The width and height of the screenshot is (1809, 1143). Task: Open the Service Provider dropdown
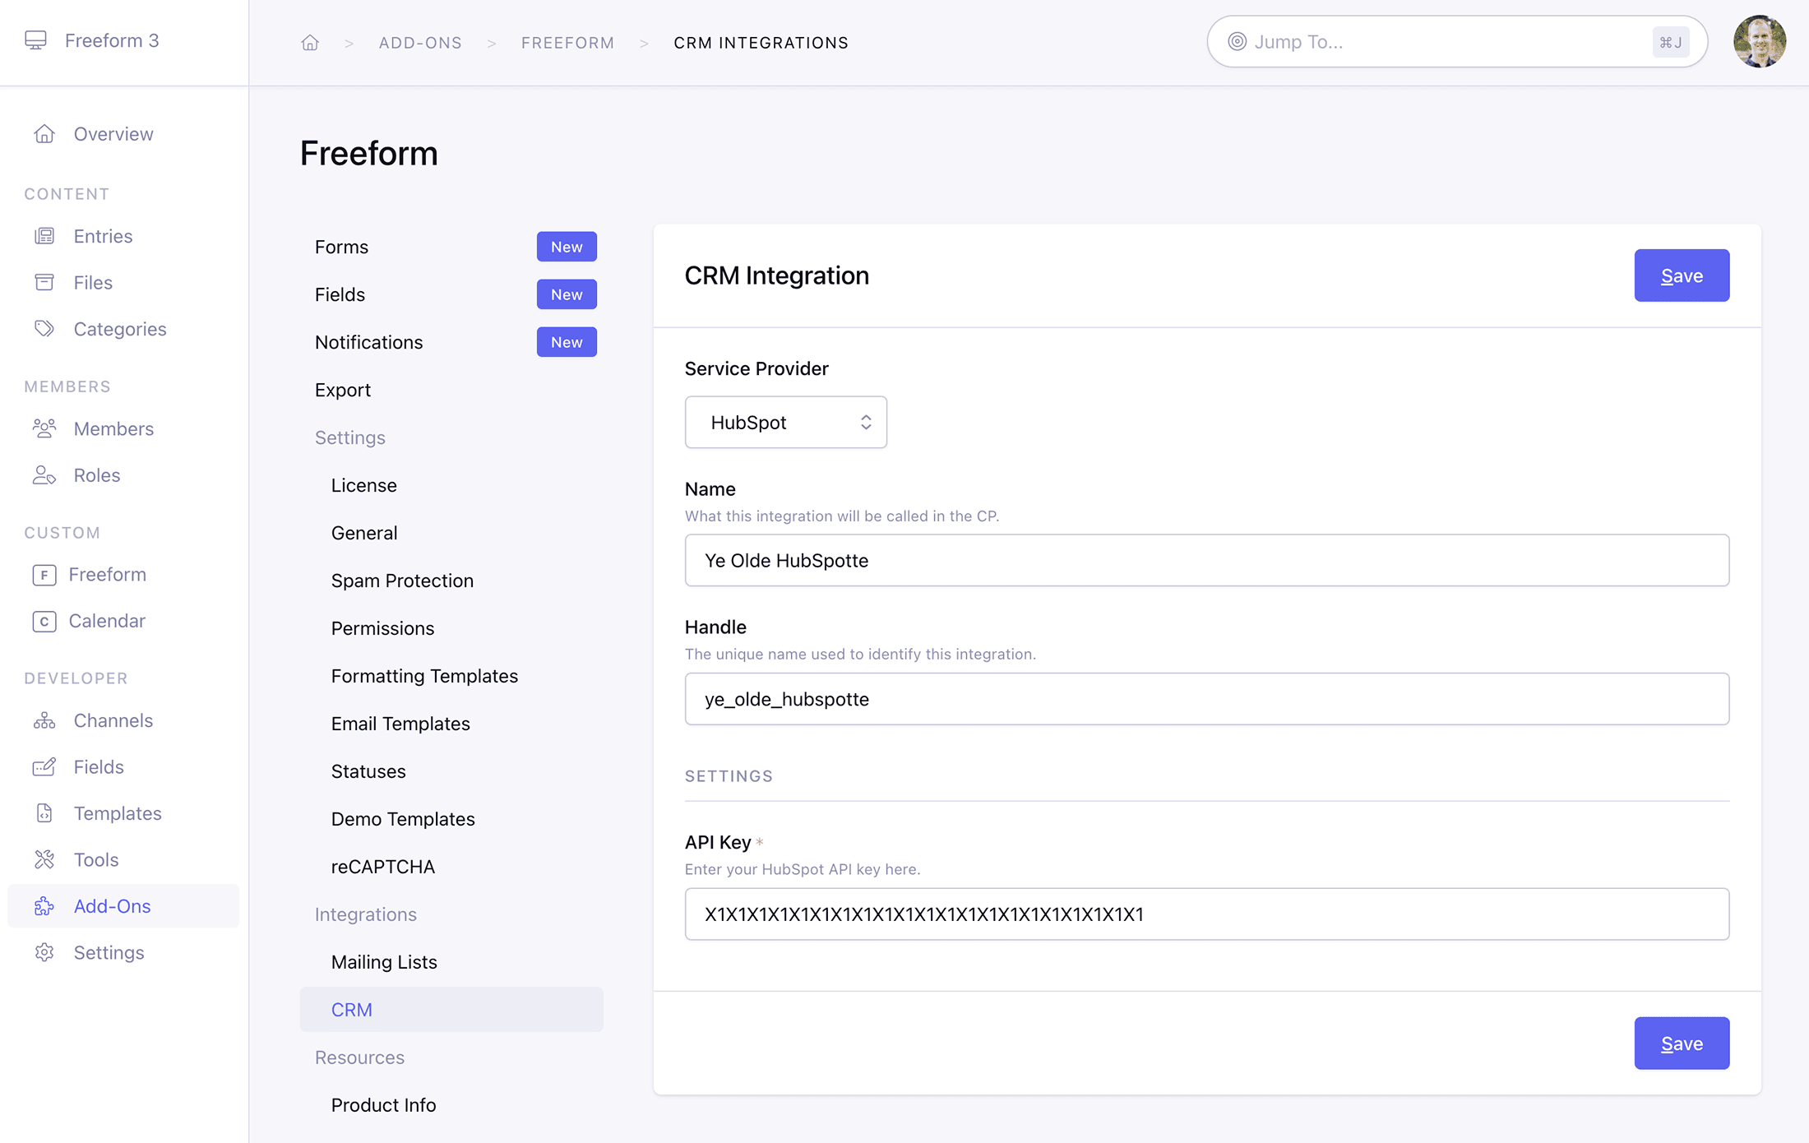784,421
